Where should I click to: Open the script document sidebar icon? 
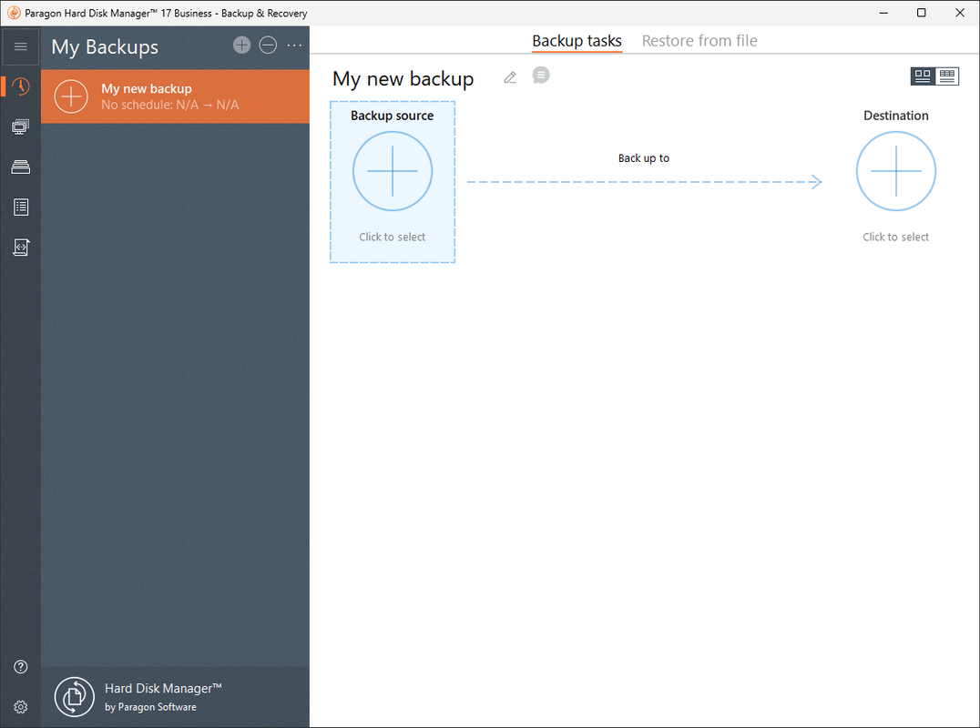coord(21,248)
